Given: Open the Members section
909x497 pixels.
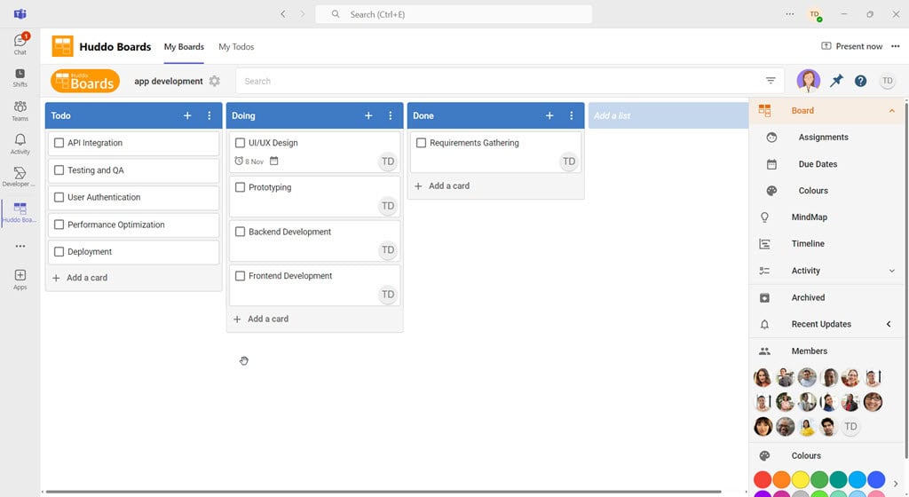Looking at the screenshot, I should point(810,351).
